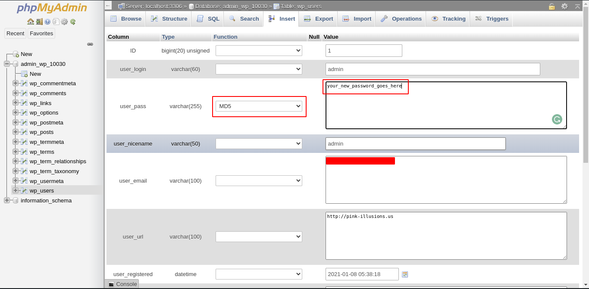Image resolution: width=589 pixels, height=289 pixels.
Task: Click the Type column header link
Action: 168,37
